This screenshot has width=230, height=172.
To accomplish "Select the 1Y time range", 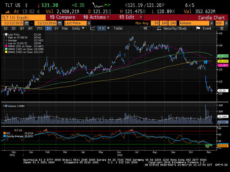I will [x=49, y=28].
